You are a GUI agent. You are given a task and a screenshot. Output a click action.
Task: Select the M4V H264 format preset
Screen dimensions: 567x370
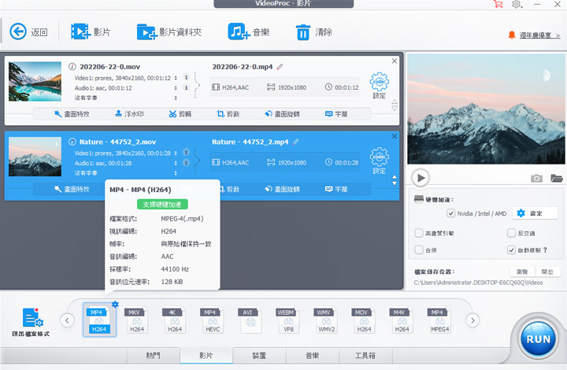point(402,320)
